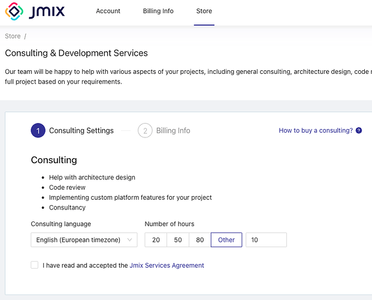This screenshot has height=300, width=372.
Task: Click the dropdown chevron for language
Action: pos(129,240)
